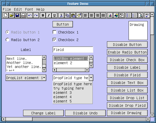Screen dimensions: 156x123
Task: Collapse DropField with its arrow button
Action: (91, 78)
